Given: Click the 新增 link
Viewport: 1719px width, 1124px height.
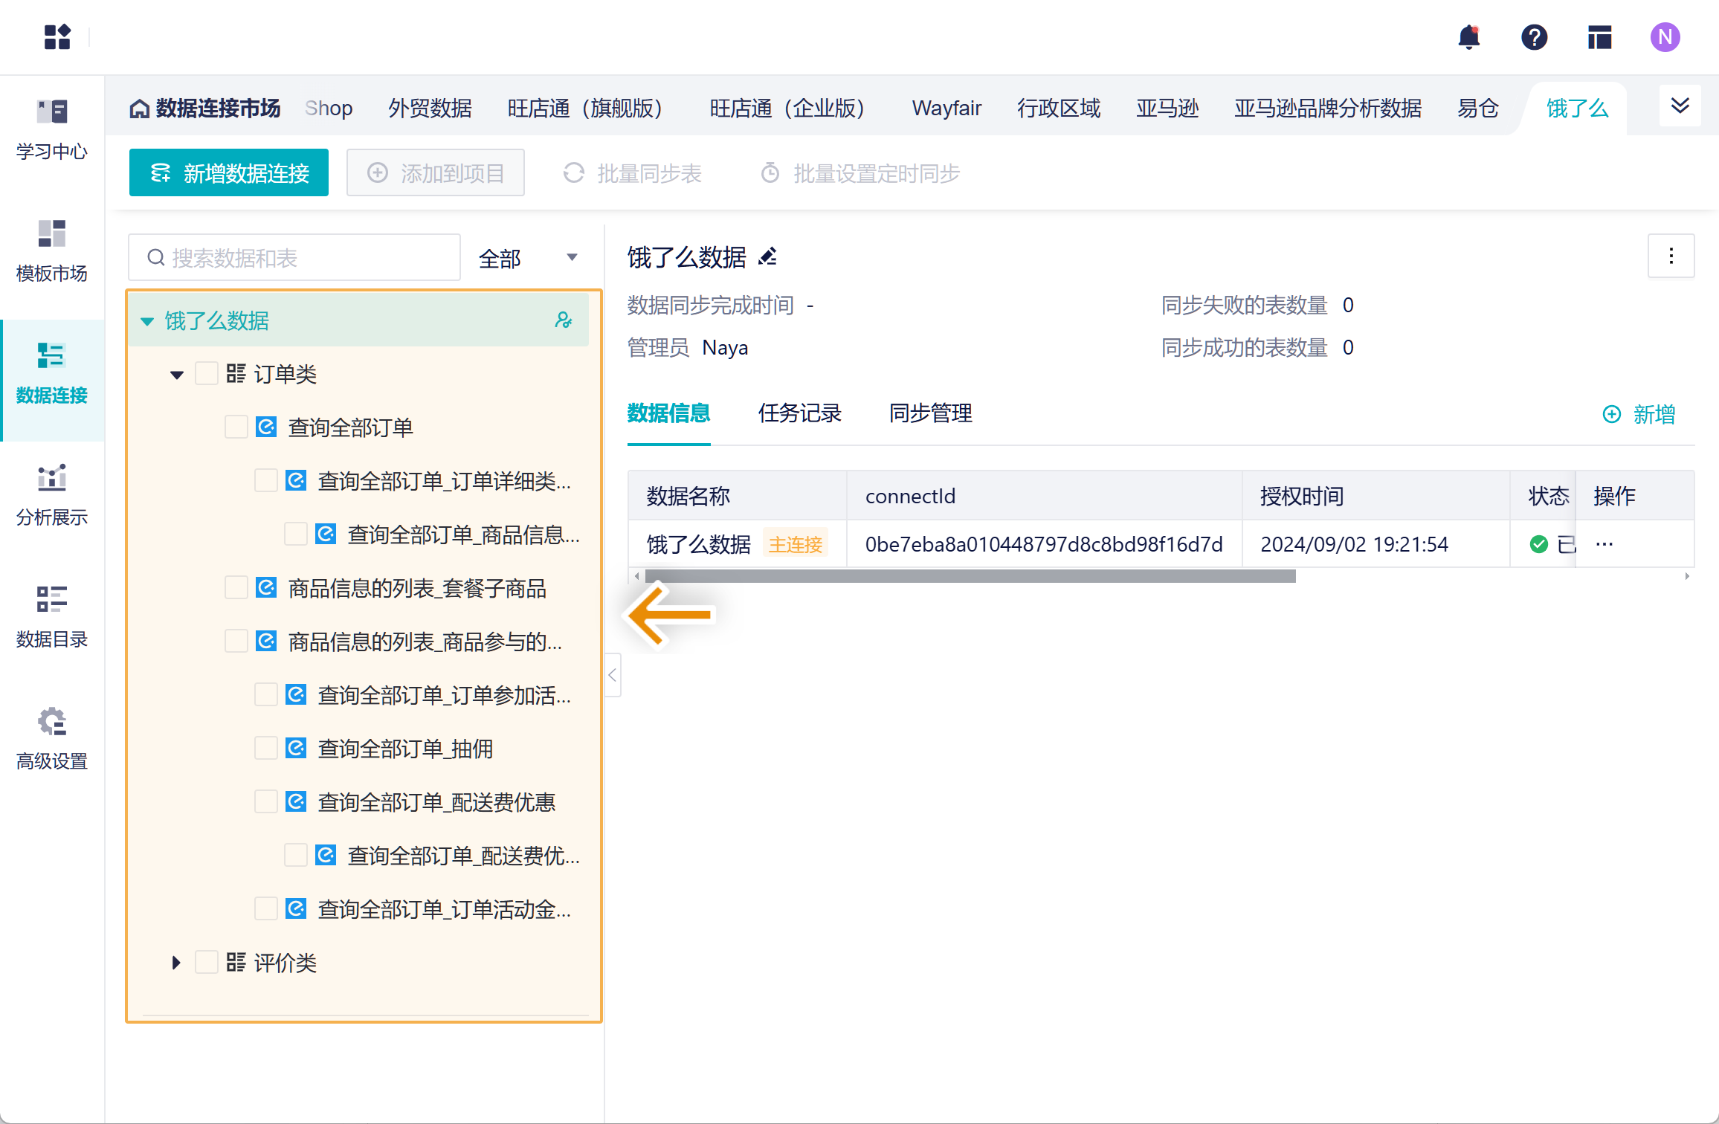Looking at the screenshot, I should click(x=1639, y=415).
